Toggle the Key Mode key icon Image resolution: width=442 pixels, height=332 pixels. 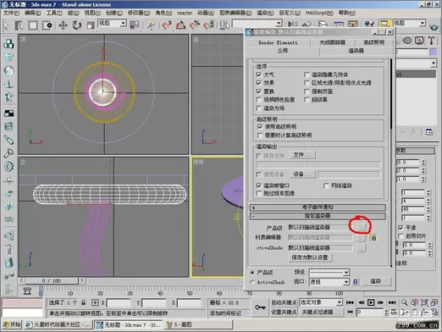coord(260,307)
